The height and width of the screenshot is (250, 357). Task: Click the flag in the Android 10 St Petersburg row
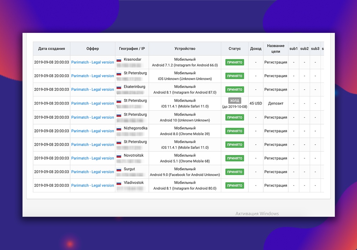tap(119, 115)
